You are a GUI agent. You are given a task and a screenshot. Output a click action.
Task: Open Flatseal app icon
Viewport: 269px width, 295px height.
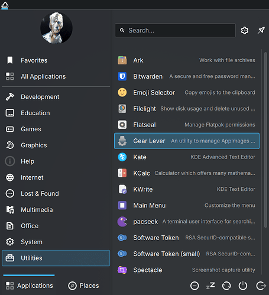pyautogui.click(x=122, y=125)
